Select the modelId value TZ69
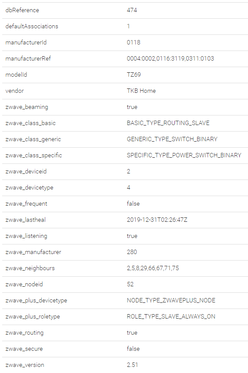Screen dimensions: 248x373 [134, 75]
